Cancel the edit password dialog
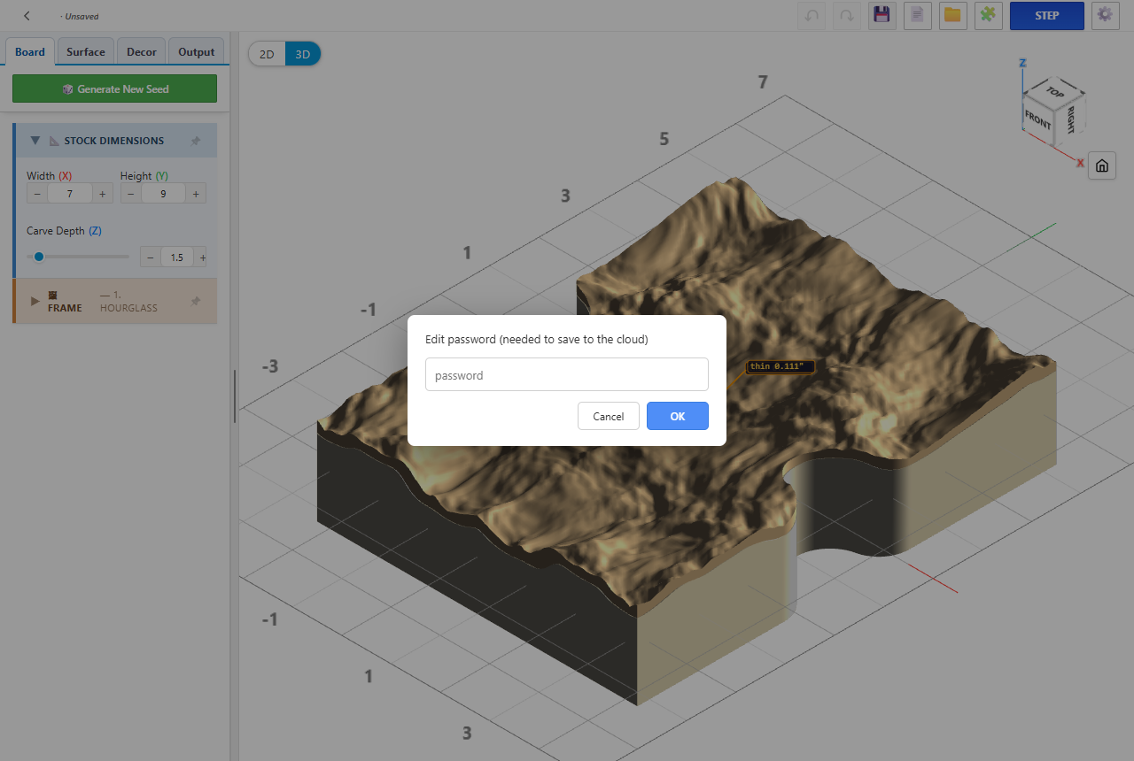This screenshot has height=761, width=1134. coord(609,416)
